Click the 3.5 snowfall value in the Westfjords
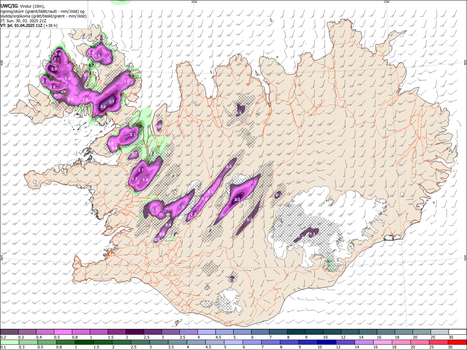Viewport: 467px width, 350px height. point(103,106)
